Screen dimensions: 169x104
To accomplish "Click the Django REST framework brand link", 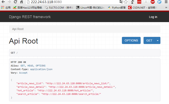I will pos(30,17).
